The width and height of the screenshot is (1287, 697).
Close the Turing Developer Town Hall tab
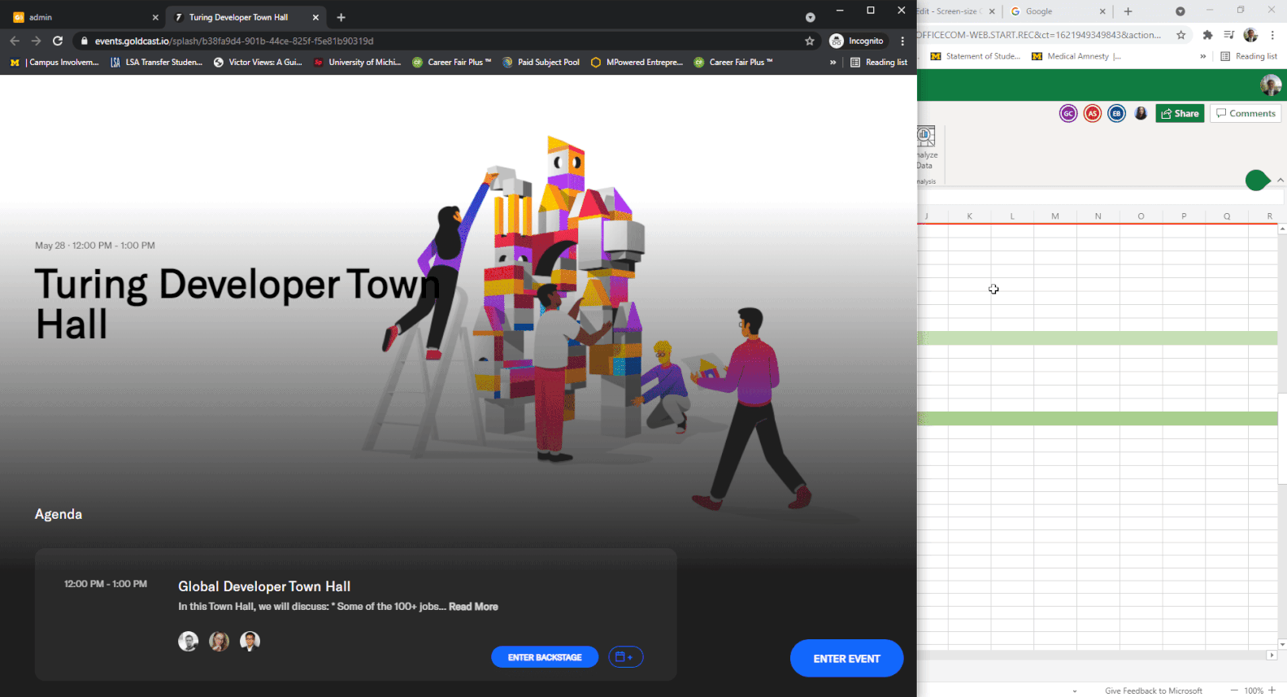pos(315,17)
